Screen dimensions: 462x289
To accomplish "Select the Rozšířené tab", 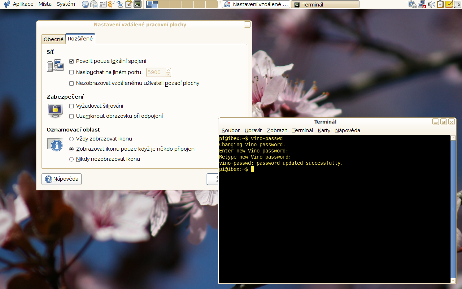I will (x=80, y=39).
